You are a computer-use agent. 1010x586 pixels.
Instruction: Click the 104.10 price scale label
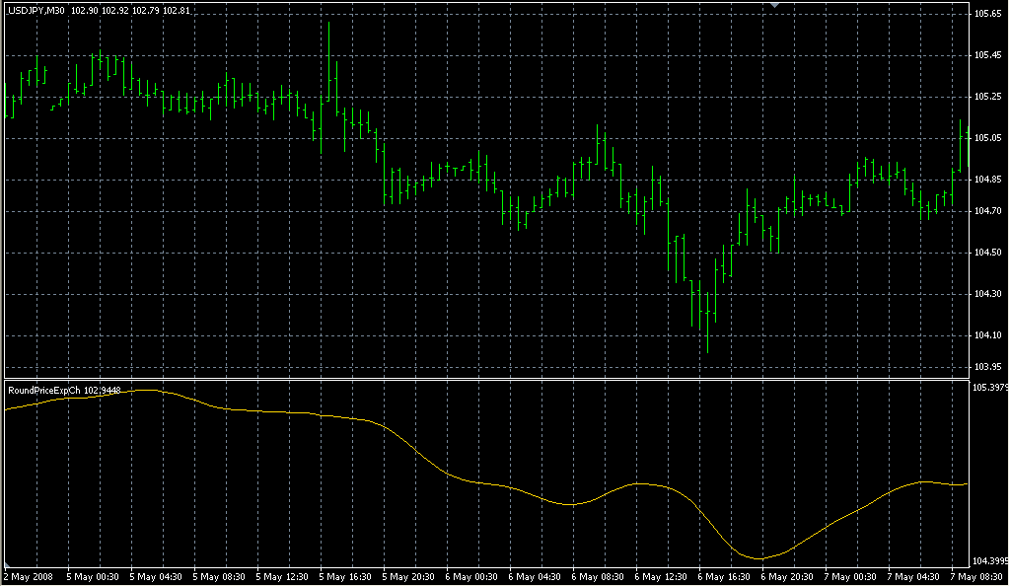987,334
